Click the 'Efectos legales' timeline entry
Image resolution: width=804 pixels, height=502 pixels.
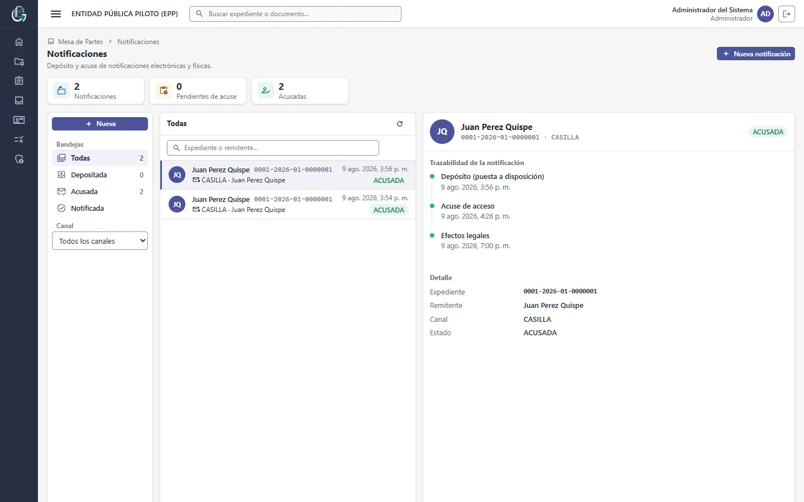coord(465,235)
